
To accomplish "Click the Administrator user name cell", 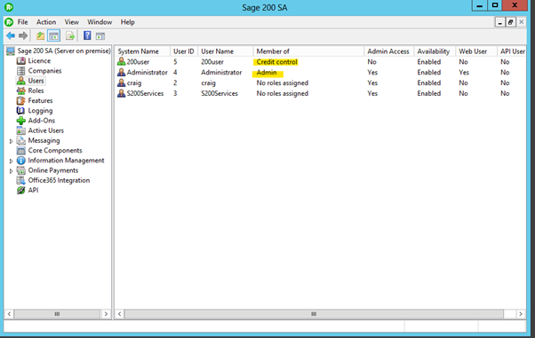I will [x=221, y=73].
